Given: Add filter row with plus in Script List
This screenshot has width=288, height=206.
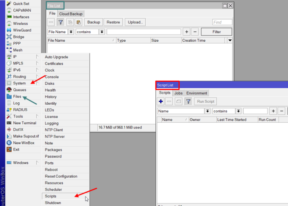Looking at the screenshot, I should click(x=273, y=111).
